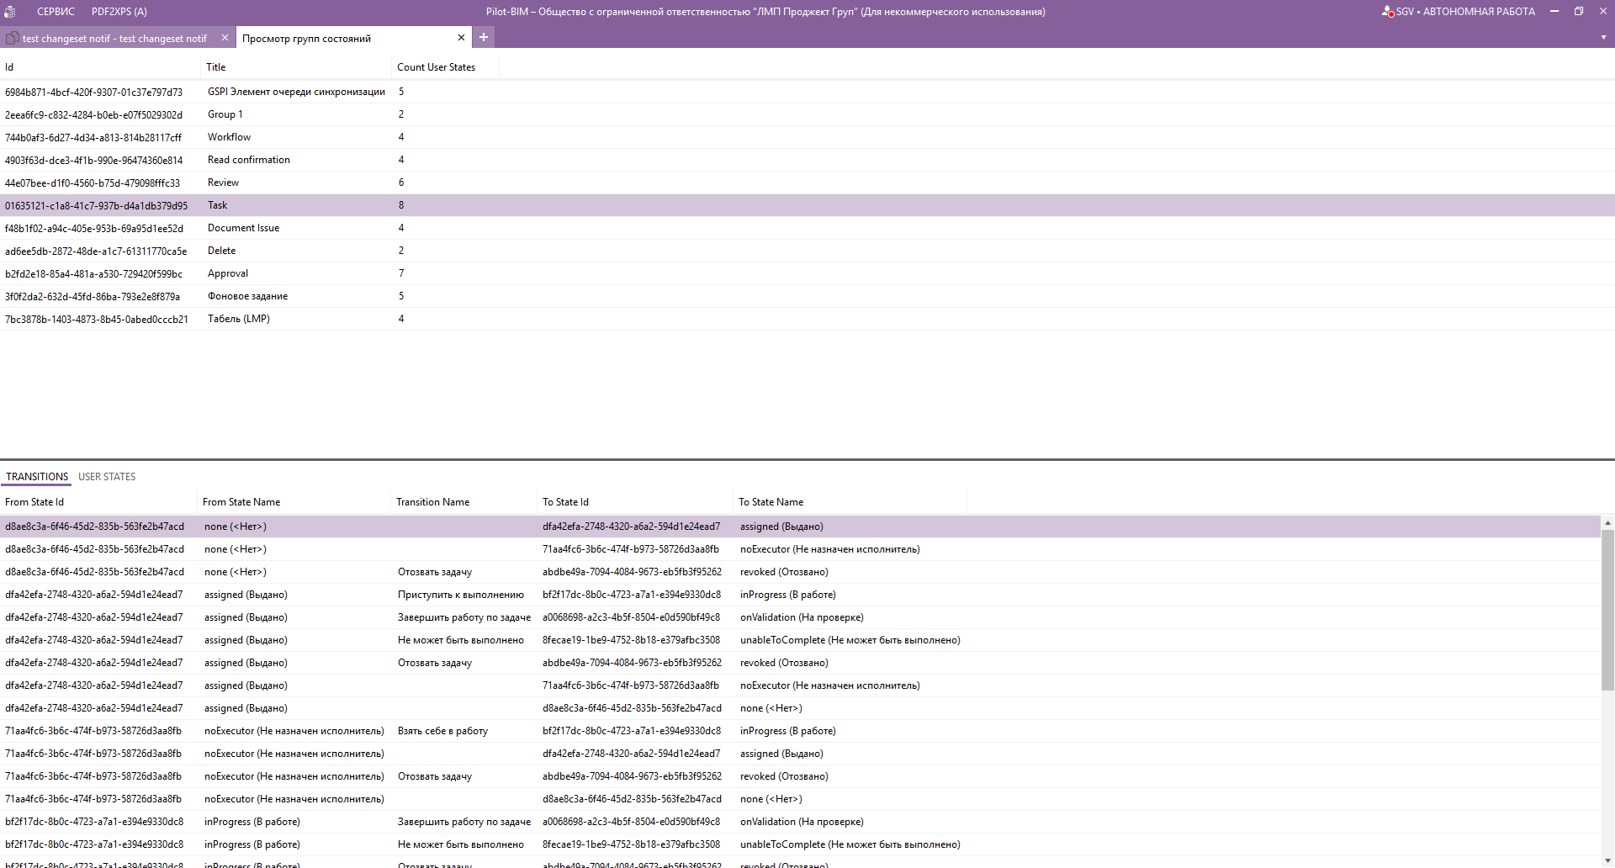Sort by Transition Name column header

coord(432,502)
